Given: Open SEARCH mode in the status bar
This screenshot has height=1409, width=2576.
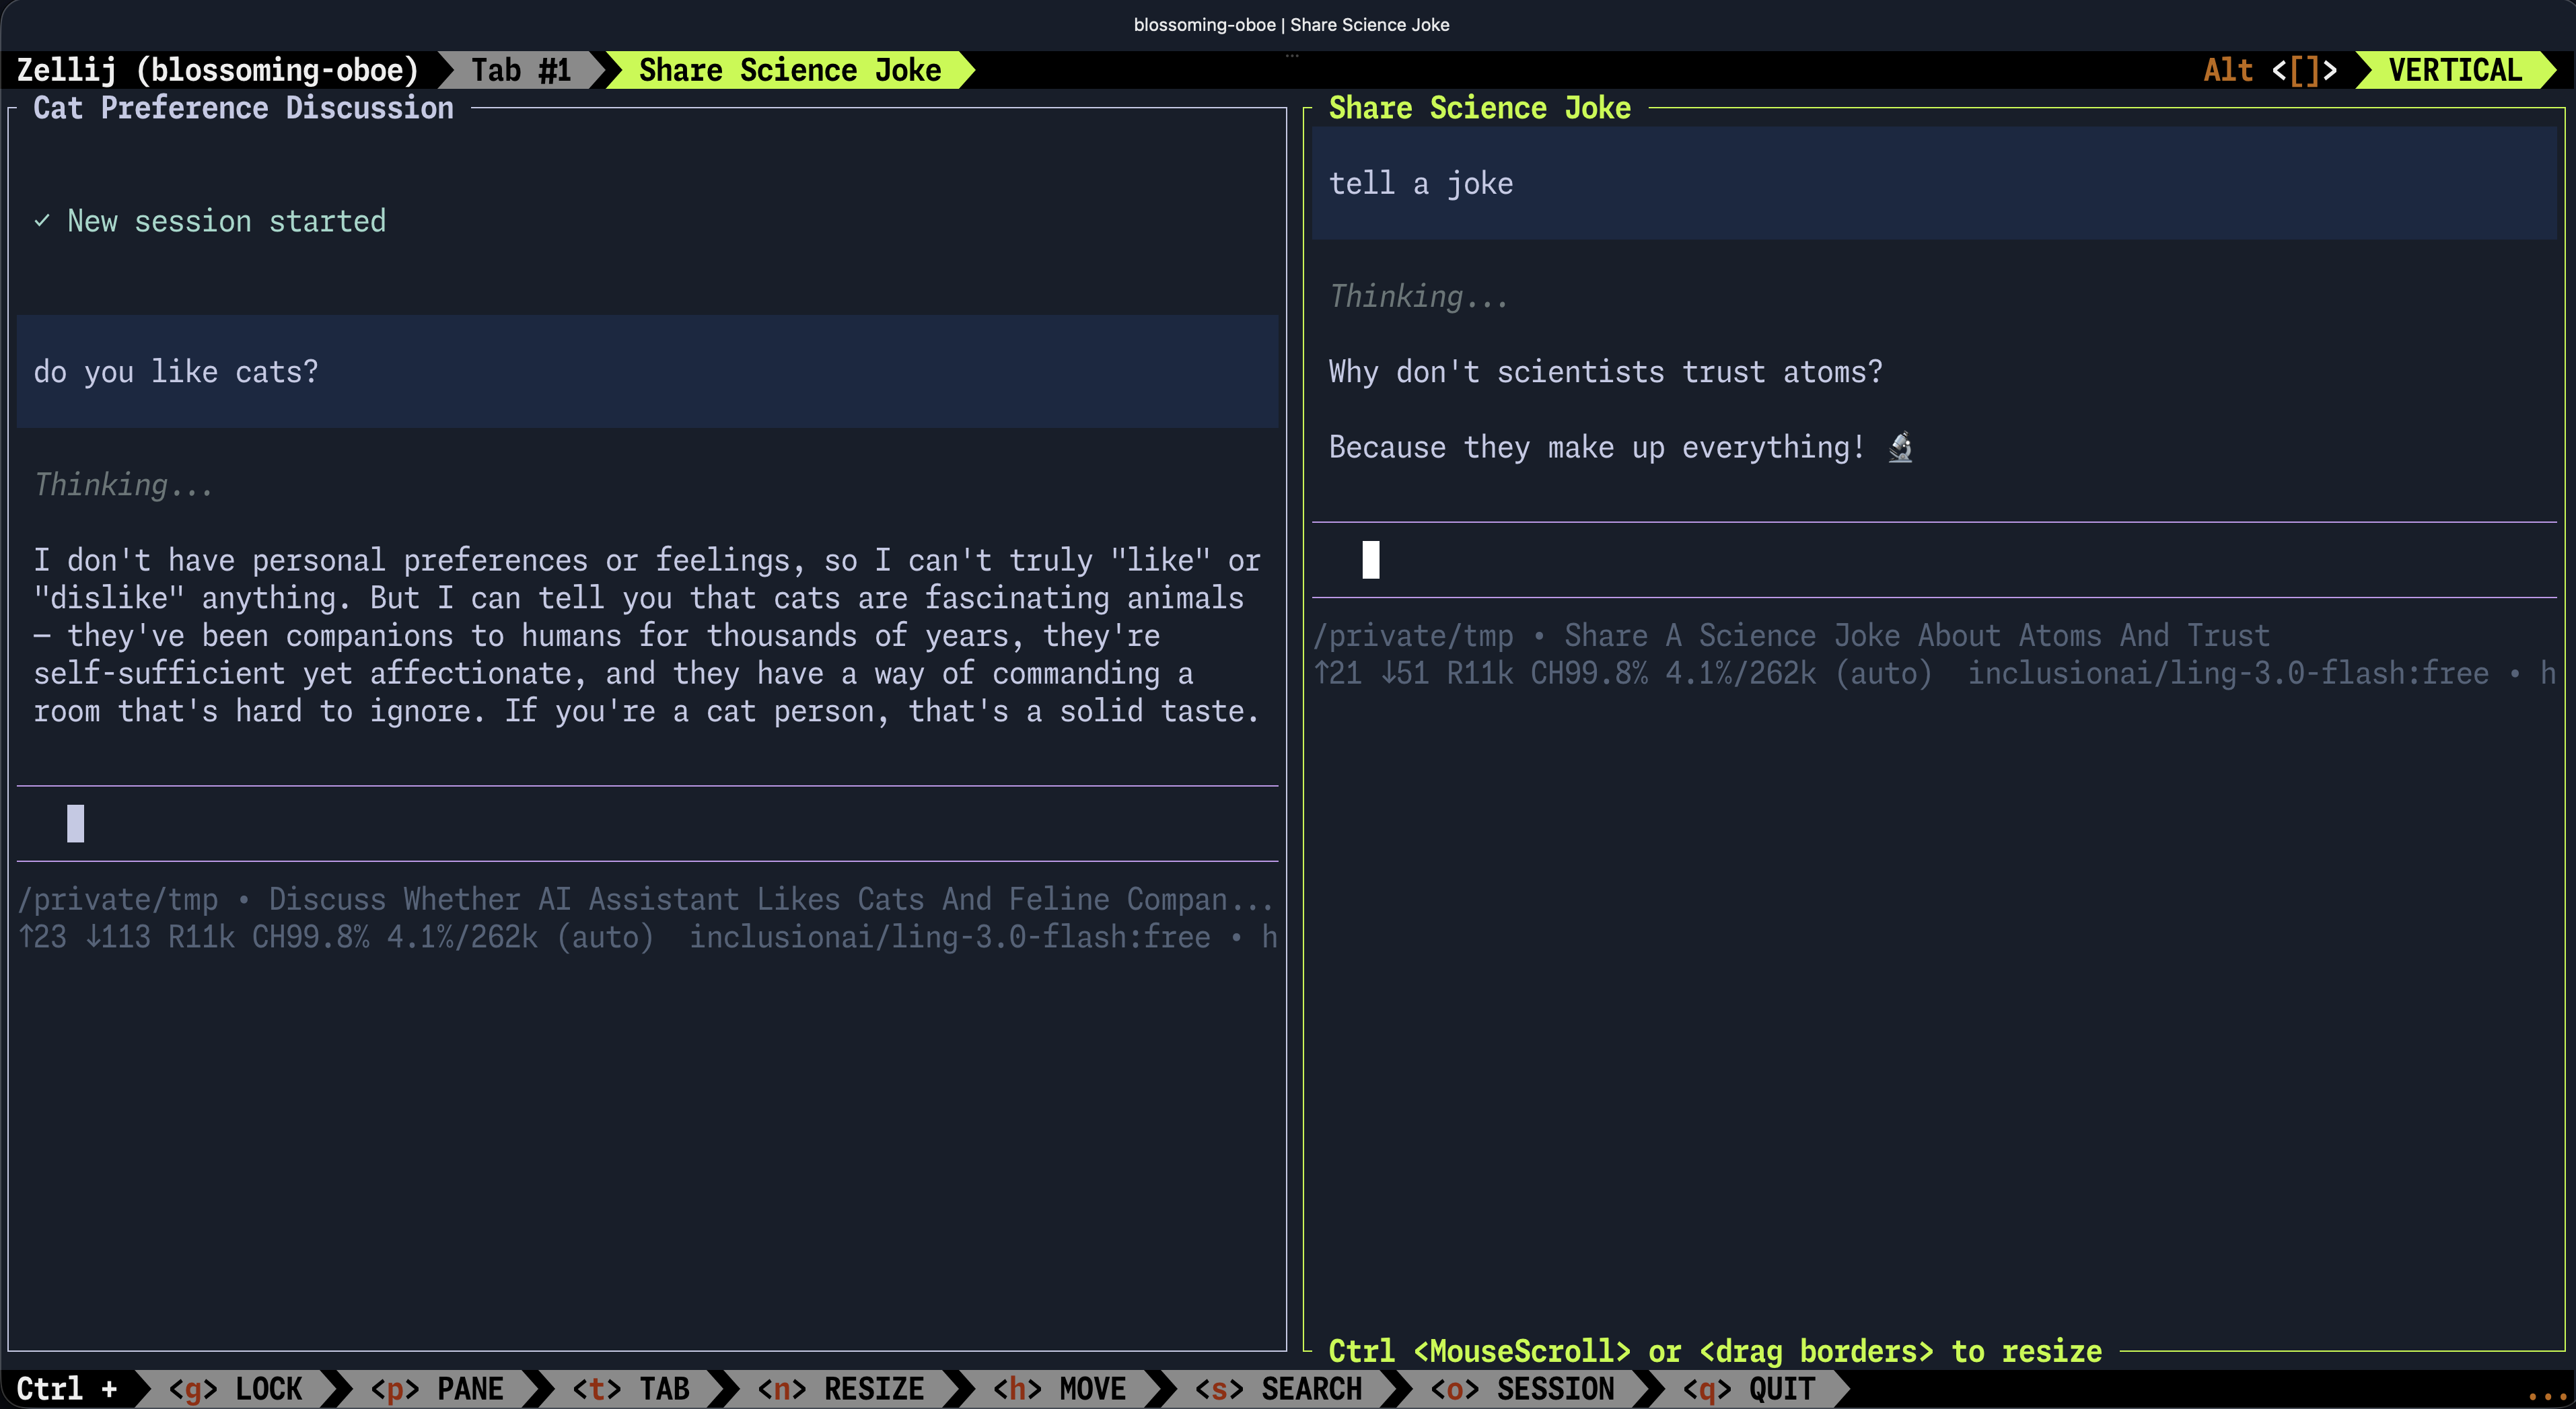Looking at the screenshot, I should click(x=1278, y=1389).
